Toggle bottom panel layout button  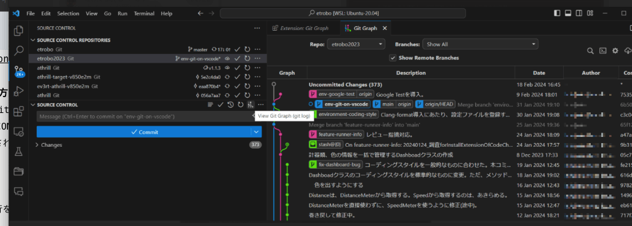point(569,14)
